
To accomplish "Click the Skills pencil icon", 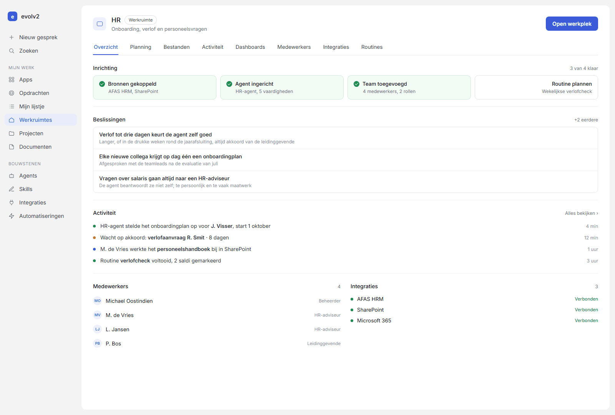I will [12, 189].
